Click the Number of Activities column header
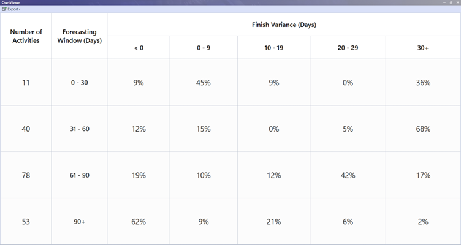Image resolution: width=461 pixels, height=245 pixels. (x=26, y=36)
